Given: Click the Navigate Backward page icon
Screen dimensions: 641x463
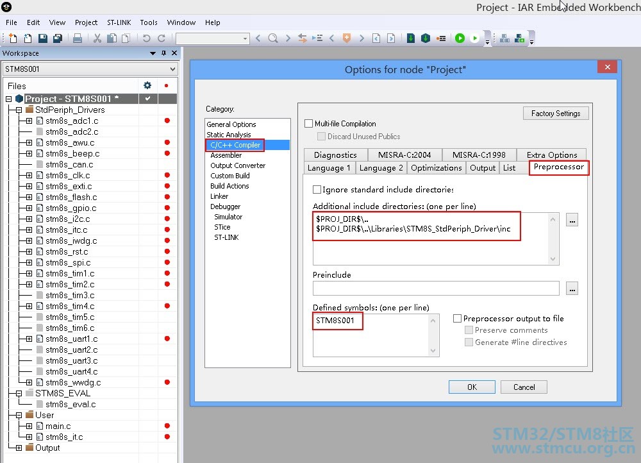Looking at the screenshot, I should (376, 38).
